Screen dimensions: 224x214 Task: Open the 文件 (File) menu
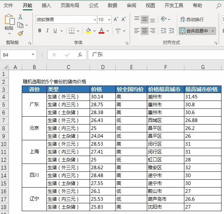(8, 5)
